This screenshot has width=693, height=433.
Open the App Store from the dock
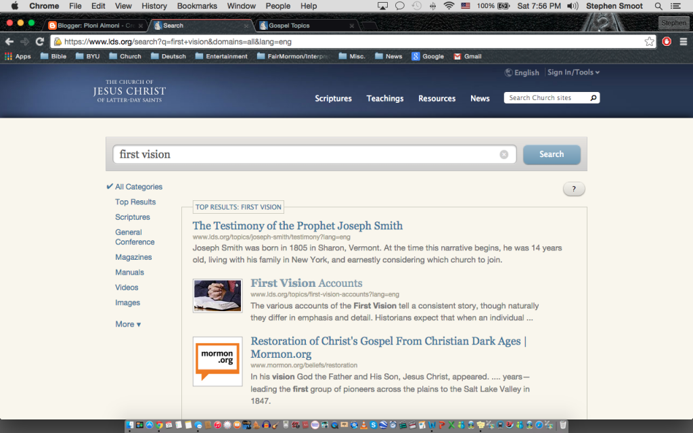tap(149, 425)
